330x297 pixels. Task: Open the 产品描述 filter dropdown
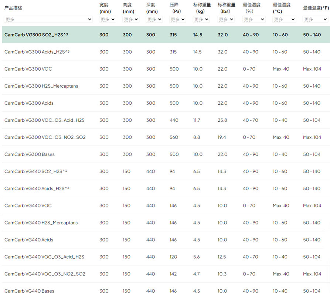pos(48,19)
